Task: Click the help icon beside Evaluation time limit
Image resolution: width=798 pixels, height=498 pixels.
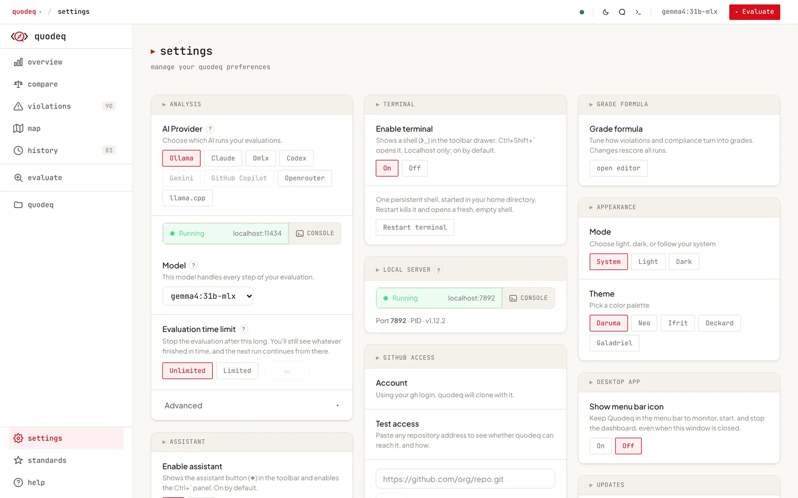Action: coord(243,329)
